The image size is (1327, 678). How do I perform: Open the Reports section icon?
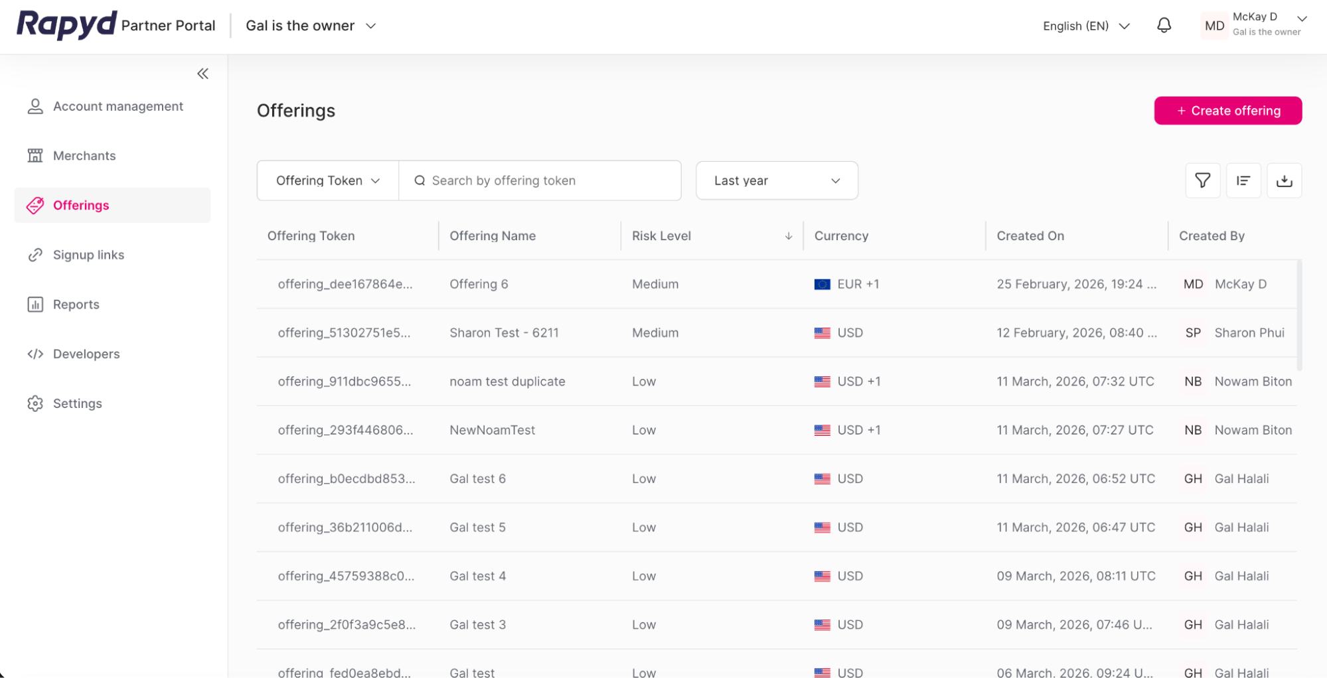35,305
